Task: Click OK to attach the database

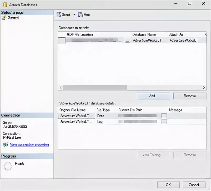Action: point(168,185)
